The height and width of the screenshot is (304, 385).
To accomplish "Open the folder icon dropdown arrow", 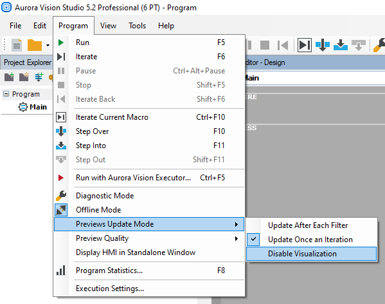I will 48,45.
